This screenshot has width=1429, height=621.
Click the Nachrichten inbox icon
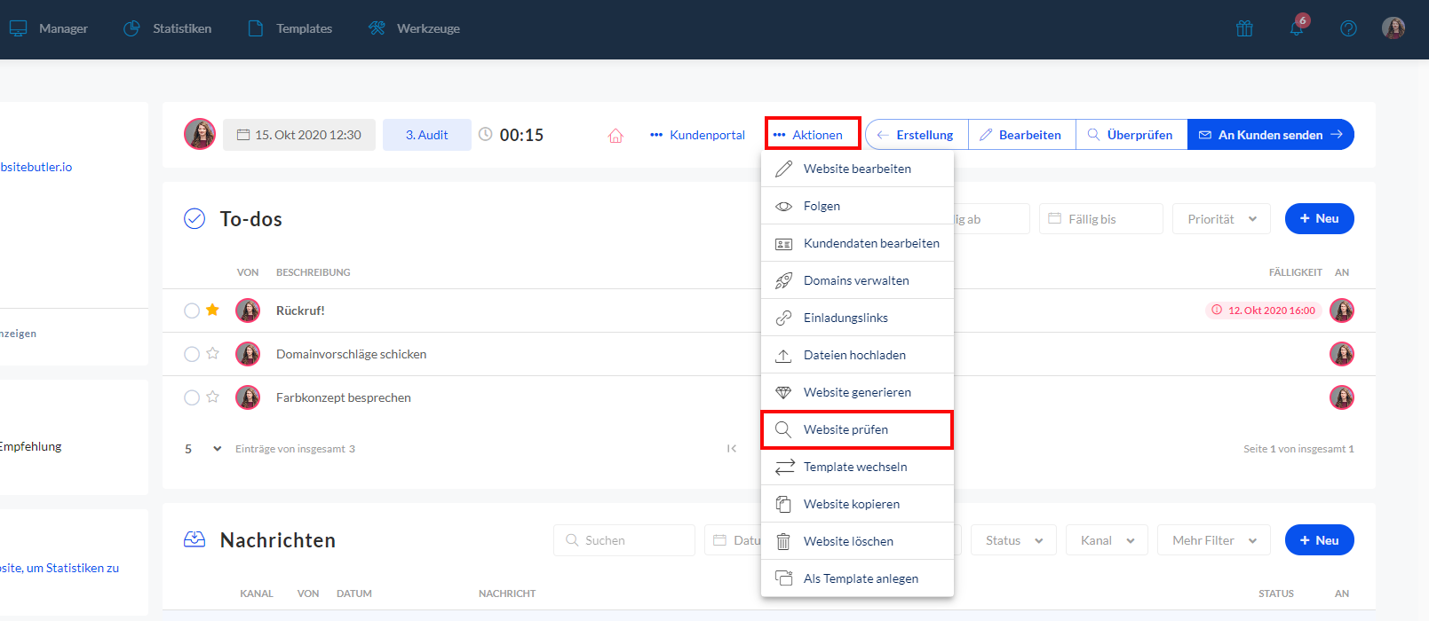tap(195, 539)
